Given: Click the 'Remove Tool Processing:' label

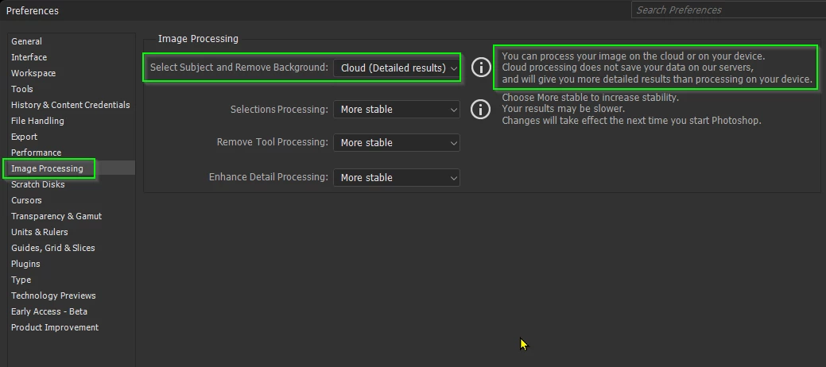Looking at the screenshot, I should click(x=273, y=142).
